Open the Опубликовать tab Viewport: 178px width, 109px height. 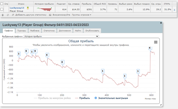(x=92, y=31)
